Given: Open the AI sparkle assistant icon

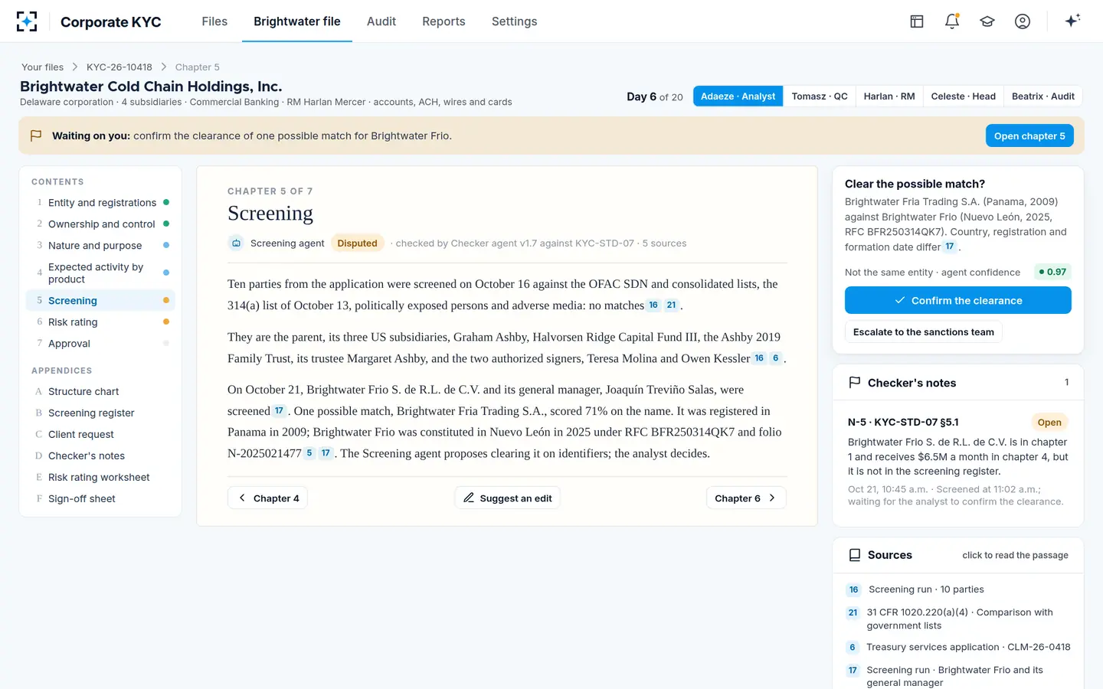Looking at the screenshot, I should 1072,21.
